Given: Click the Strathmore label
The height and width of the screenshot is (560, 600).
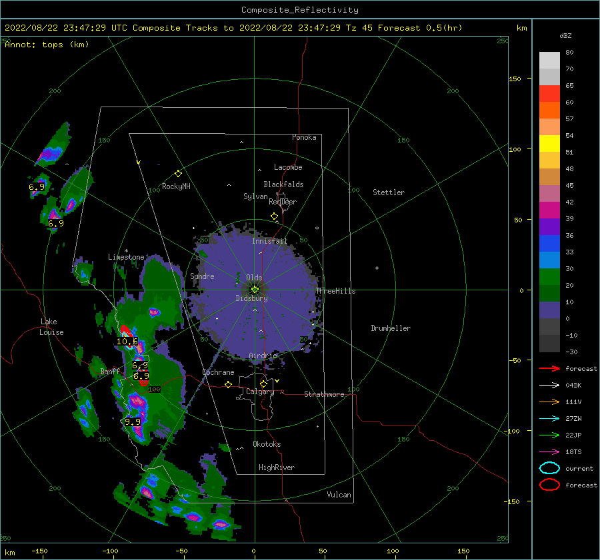Looking at the screenshot, I should tap(324, 394).
